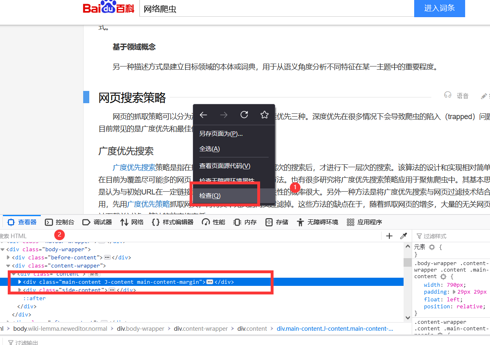Click the reload icon in the context menu
This screenshot has height=345, width=490.
pyautogui.click(x=244, y=115)
